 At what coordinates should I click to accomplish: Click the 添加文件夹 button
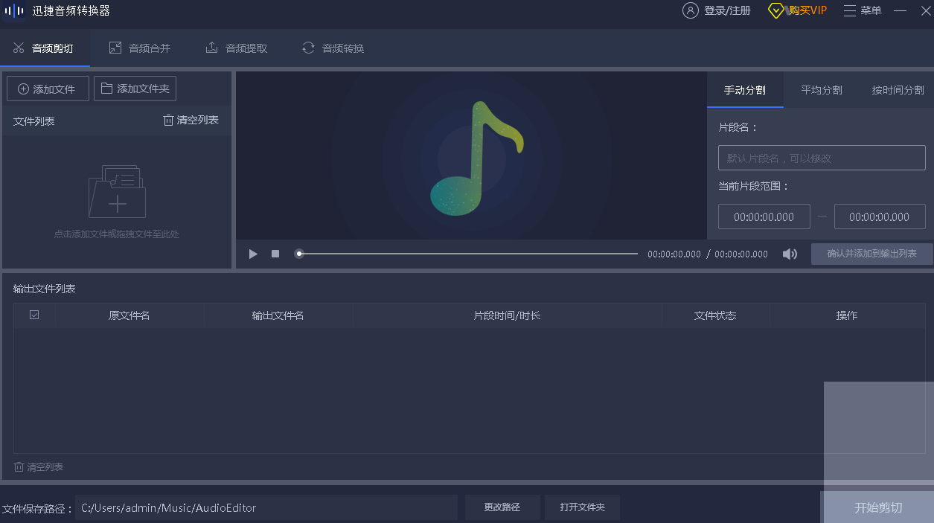(x=135, y=89)
